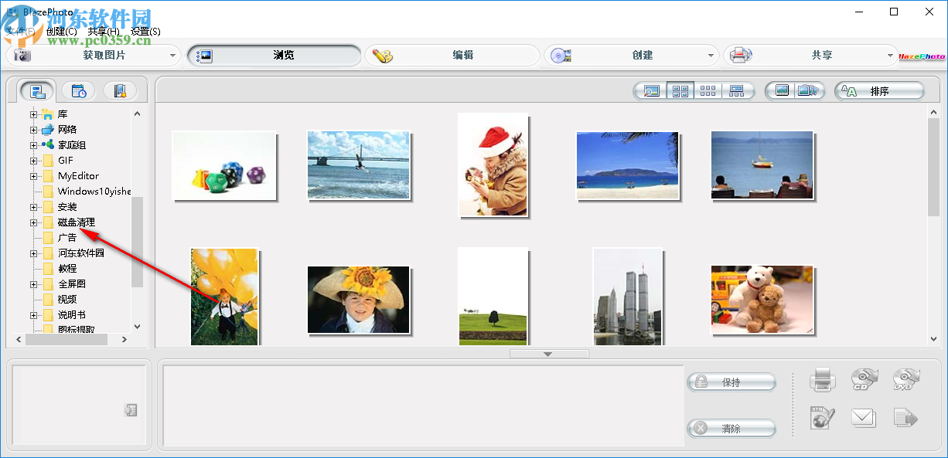Open the email photos function
This screenshot has width=948, height=458.
click(864, 418)
